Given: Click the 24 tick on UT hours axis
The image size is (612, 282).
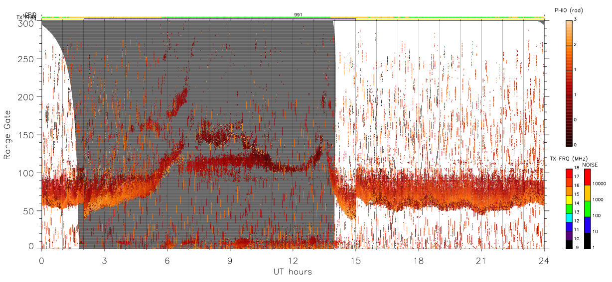Looking at the screenshot, I should [x=544, y=260].
